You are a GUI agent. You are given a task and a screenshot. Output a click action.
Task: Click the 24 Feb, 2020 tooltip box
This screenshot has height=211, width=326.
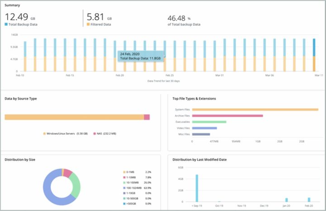click(140, 56)
